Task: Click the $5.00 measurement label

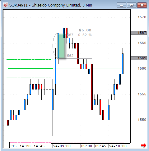Action: pos(85,30)
